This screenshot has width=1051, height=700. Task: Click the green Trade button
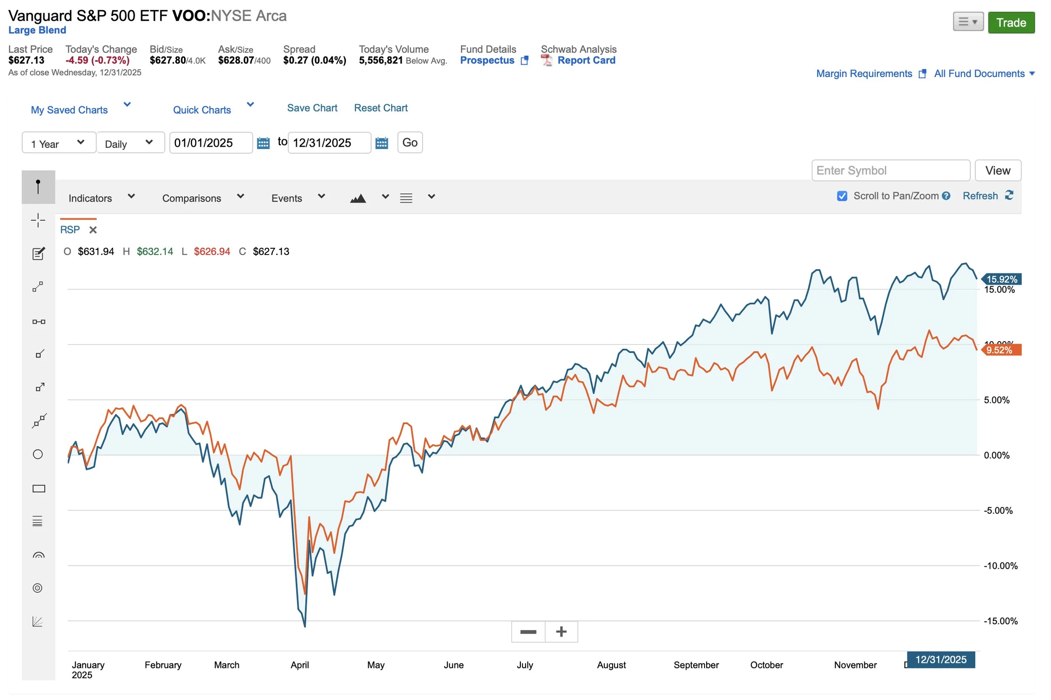tap(1011, 23)
